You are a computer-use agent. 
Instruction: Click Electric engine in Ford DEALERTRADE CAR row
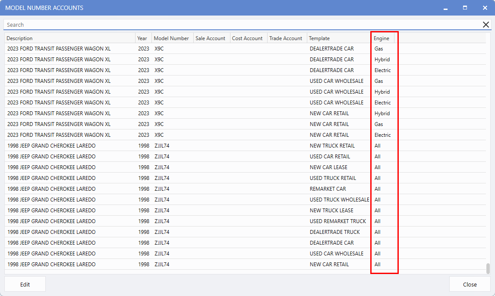pos(383,70)
